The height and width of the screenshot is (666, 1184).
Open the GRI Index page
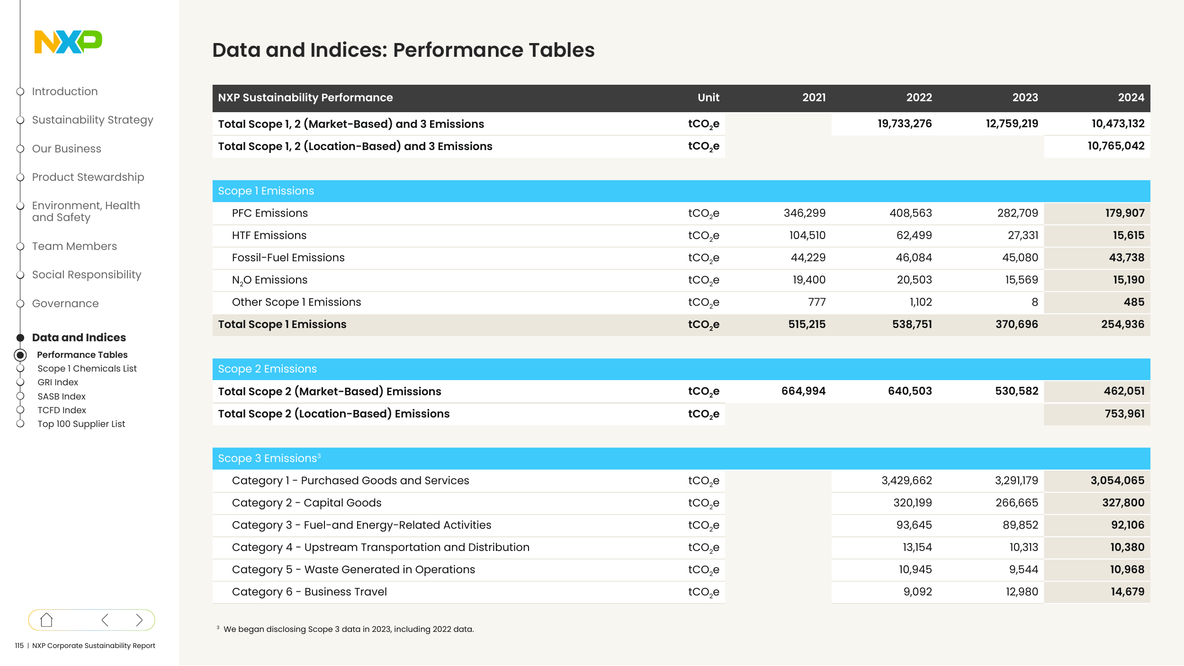click(58, 382)
